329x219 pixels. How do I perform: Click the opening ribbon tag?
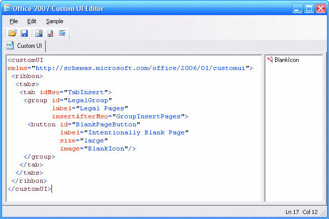pos(27,76)
